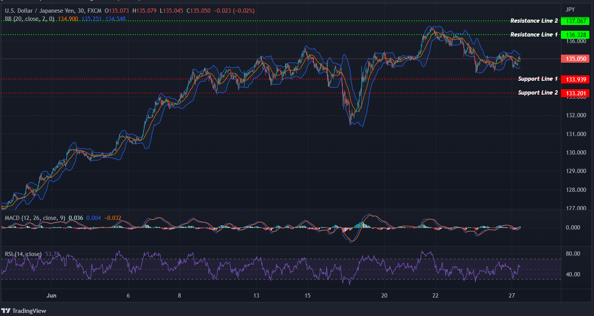Click the TradingView logo
This screenshot has height=316, width=594.
(24, 310)
